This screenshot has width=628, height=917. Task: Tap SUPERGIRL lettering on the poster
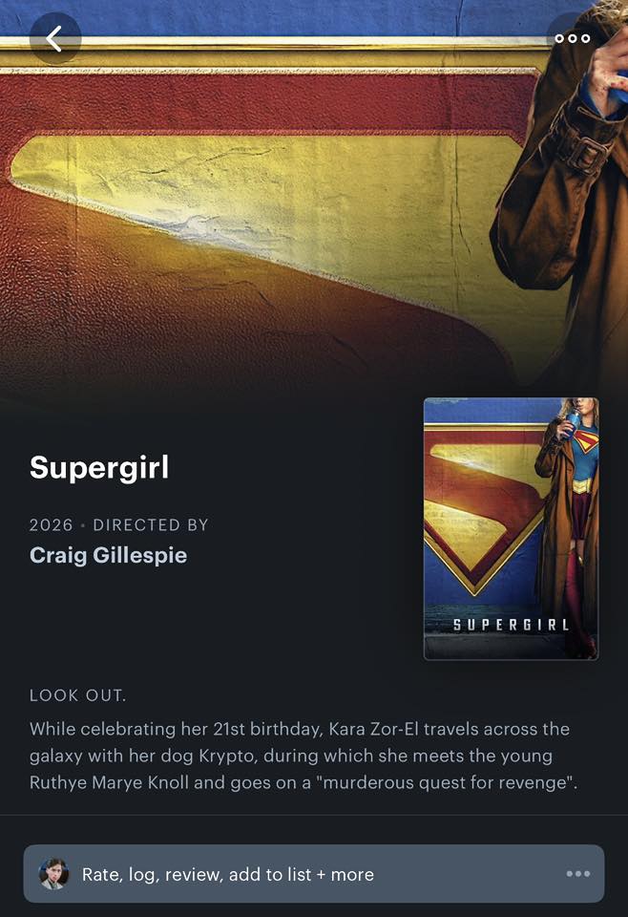(511, 625)
